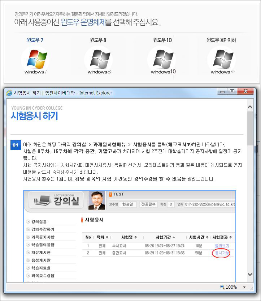The image size is (261, 301).
Task: Maximize the Internet Explorer window
Action: coord(232,92)
